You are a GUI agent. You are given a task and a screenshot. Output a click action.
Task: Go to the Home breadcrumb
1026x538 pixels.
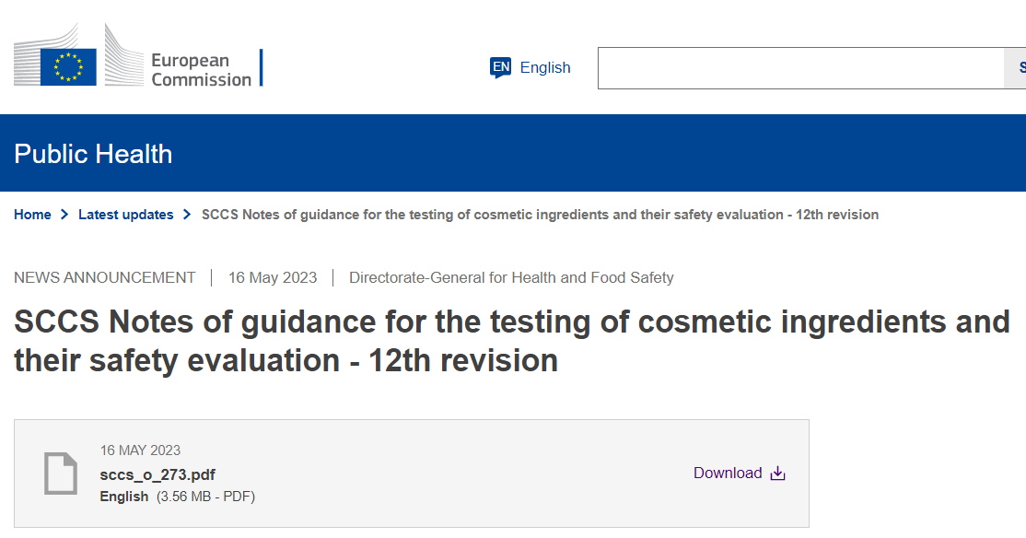pyautogui.click(x=32, y=215)
